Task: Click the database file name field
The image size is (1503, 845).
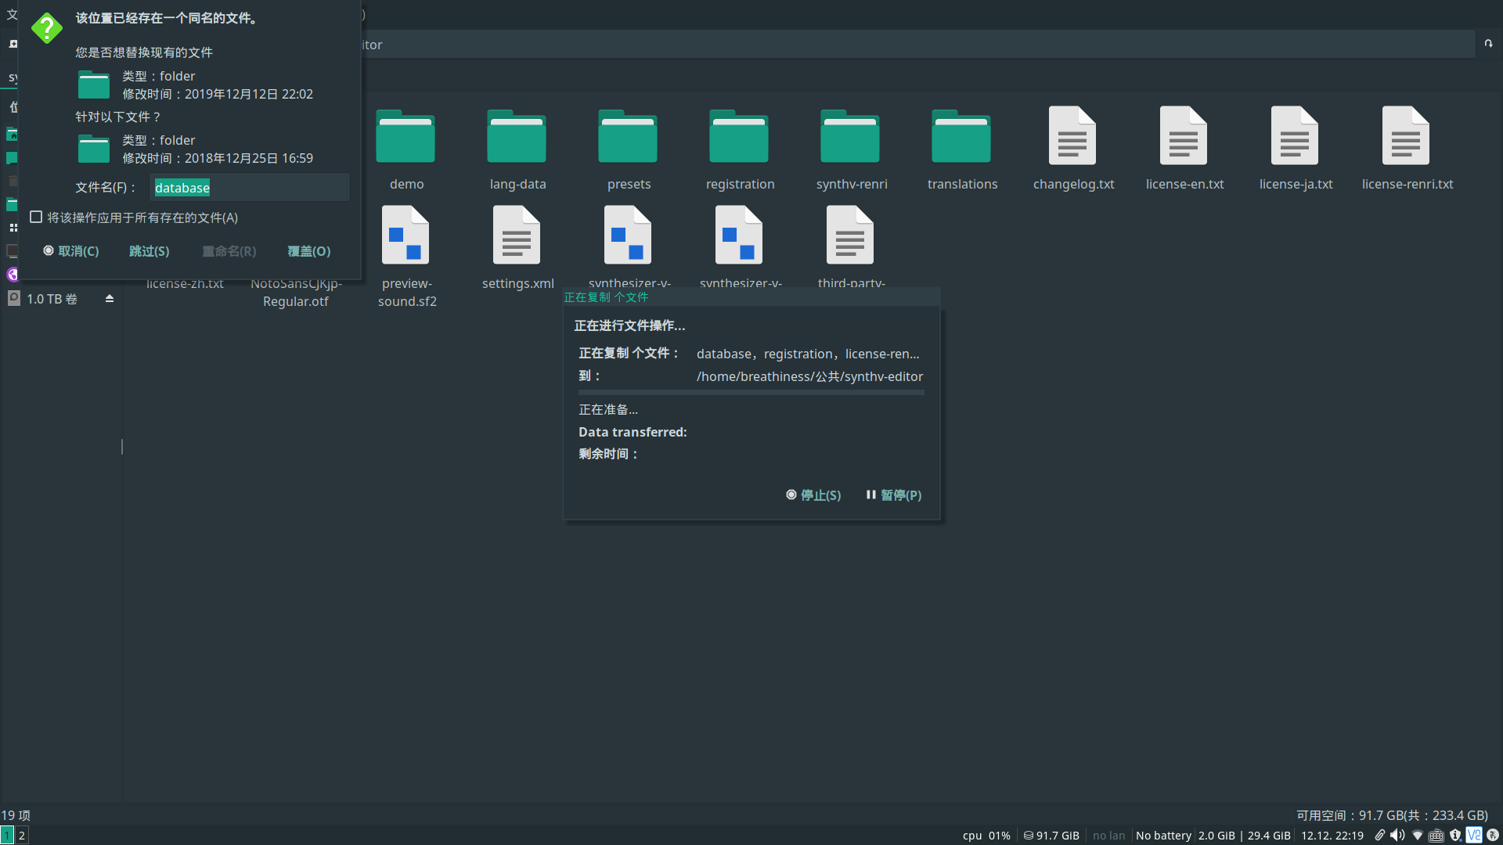Action: tap(249, 188)
